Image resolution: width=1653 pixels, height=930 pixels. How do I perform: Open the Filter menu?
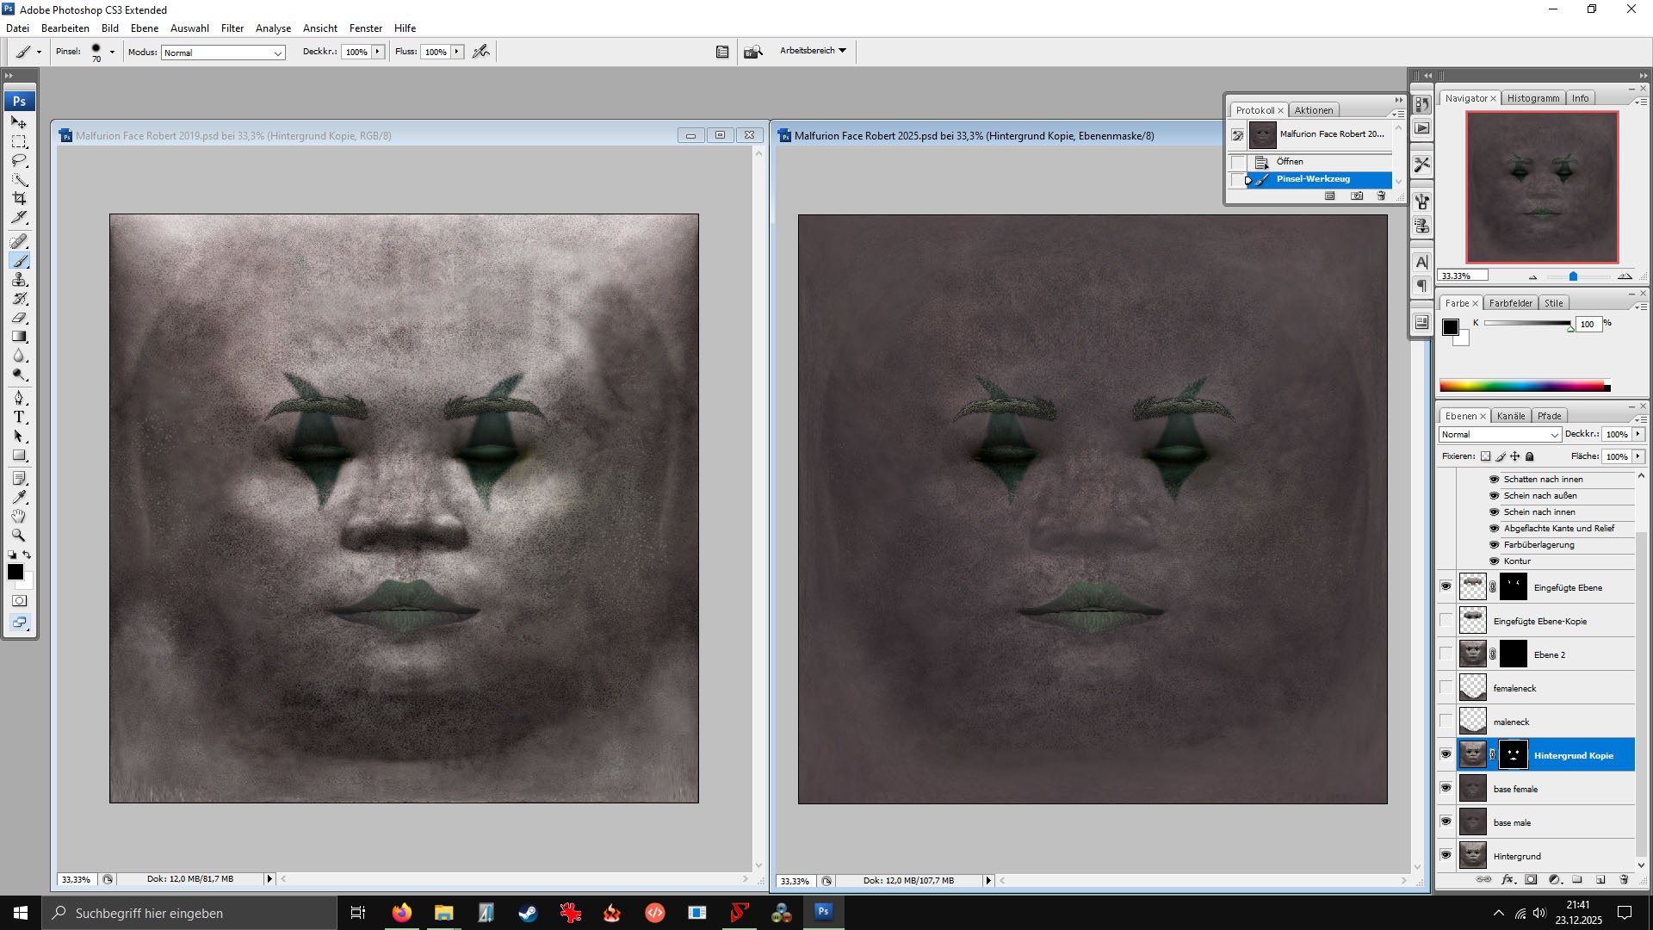point(232,28)
